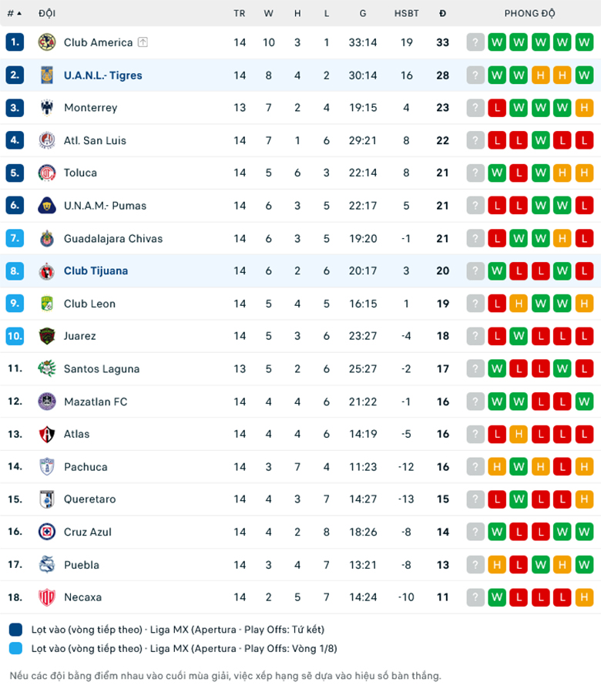The height and width of the screenshot is (689, 601).
Task: Click the dark blue Tứ kết legend swatch
Action: click(x=17, y=629)
